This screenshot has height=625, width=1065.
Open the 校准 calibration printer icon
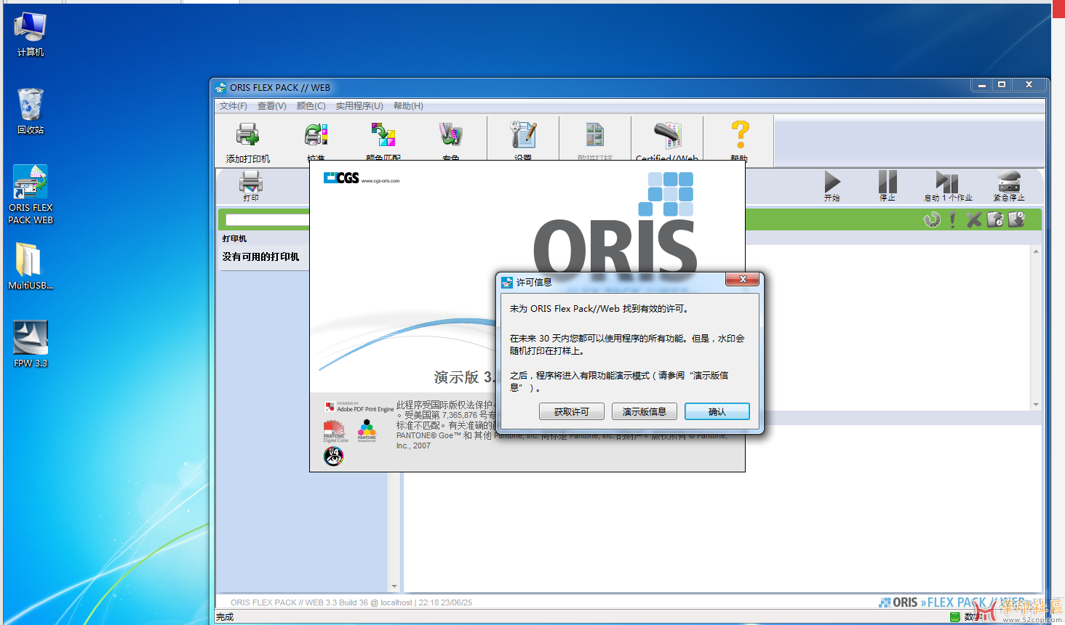(316, 134)
